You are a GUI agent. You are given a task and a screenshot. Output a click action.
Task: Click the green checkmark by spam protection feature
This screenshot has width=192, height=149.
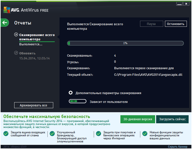tap(6, 133)
